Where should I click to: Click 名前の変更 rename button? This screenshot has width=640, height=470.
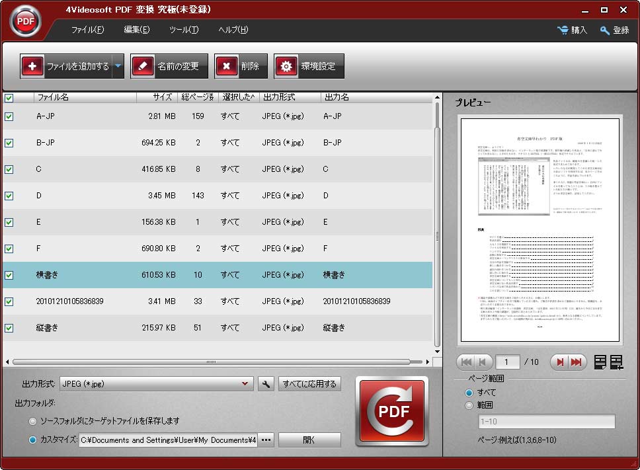click(x=169, y=66)
